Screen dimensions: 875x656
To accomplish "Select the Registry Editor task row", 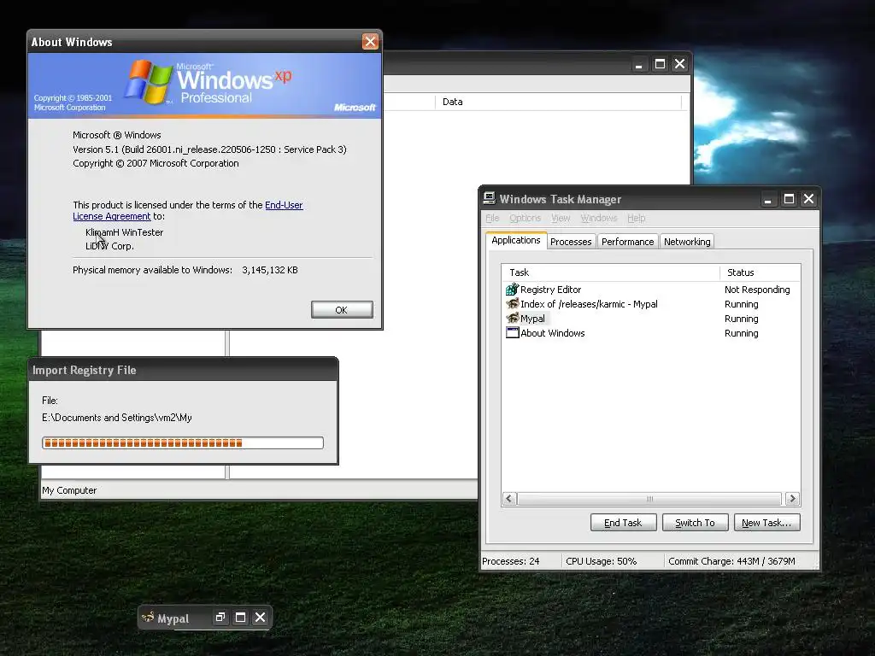I will point(650,290).
